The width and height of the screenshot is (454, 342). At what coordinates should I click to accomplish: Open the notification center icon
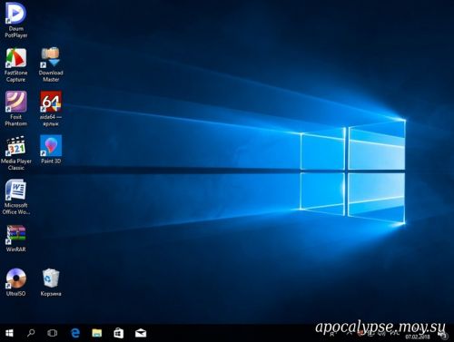444,335
